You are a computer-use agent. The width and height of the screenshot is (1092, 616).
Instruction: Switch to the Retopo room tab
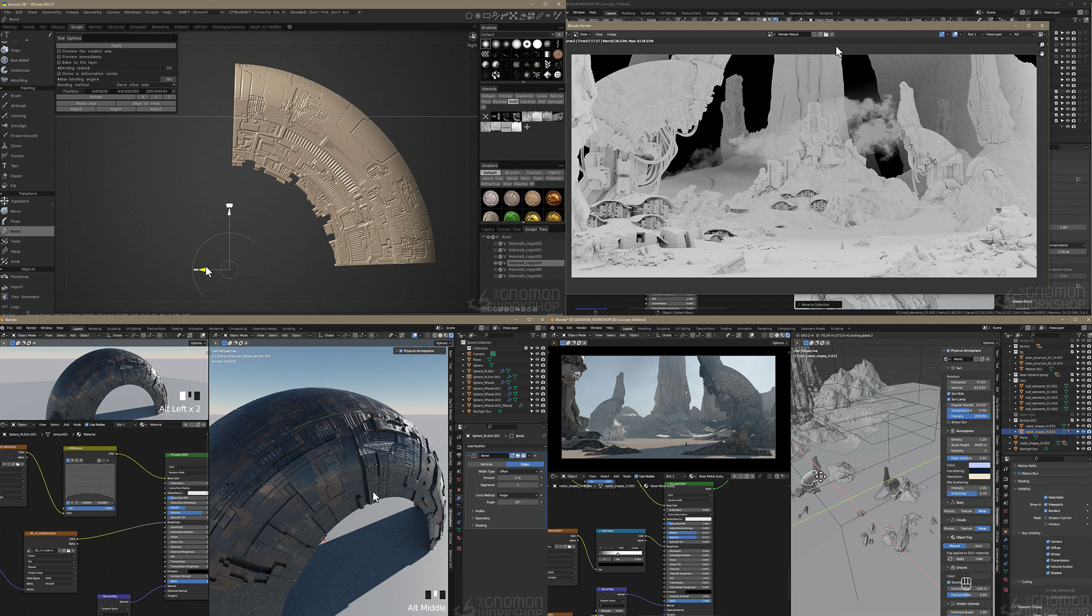click(58, 27)
